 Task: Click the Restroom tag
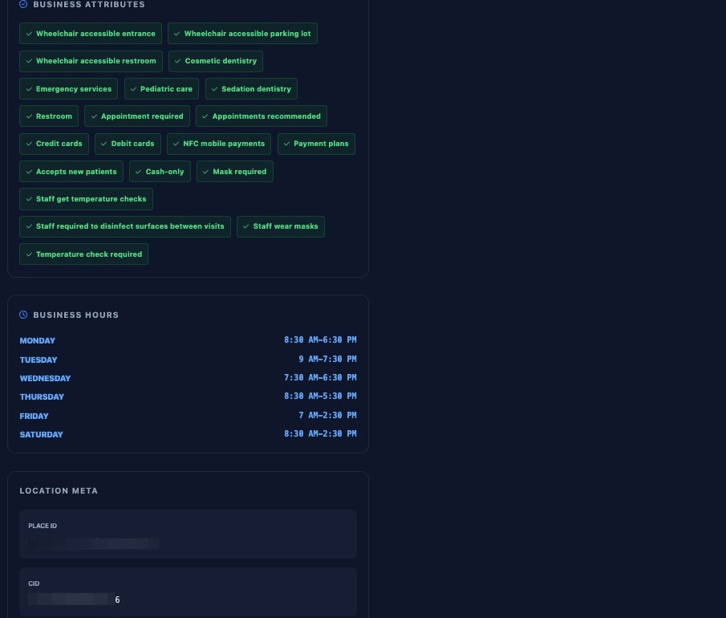point(49,116)
